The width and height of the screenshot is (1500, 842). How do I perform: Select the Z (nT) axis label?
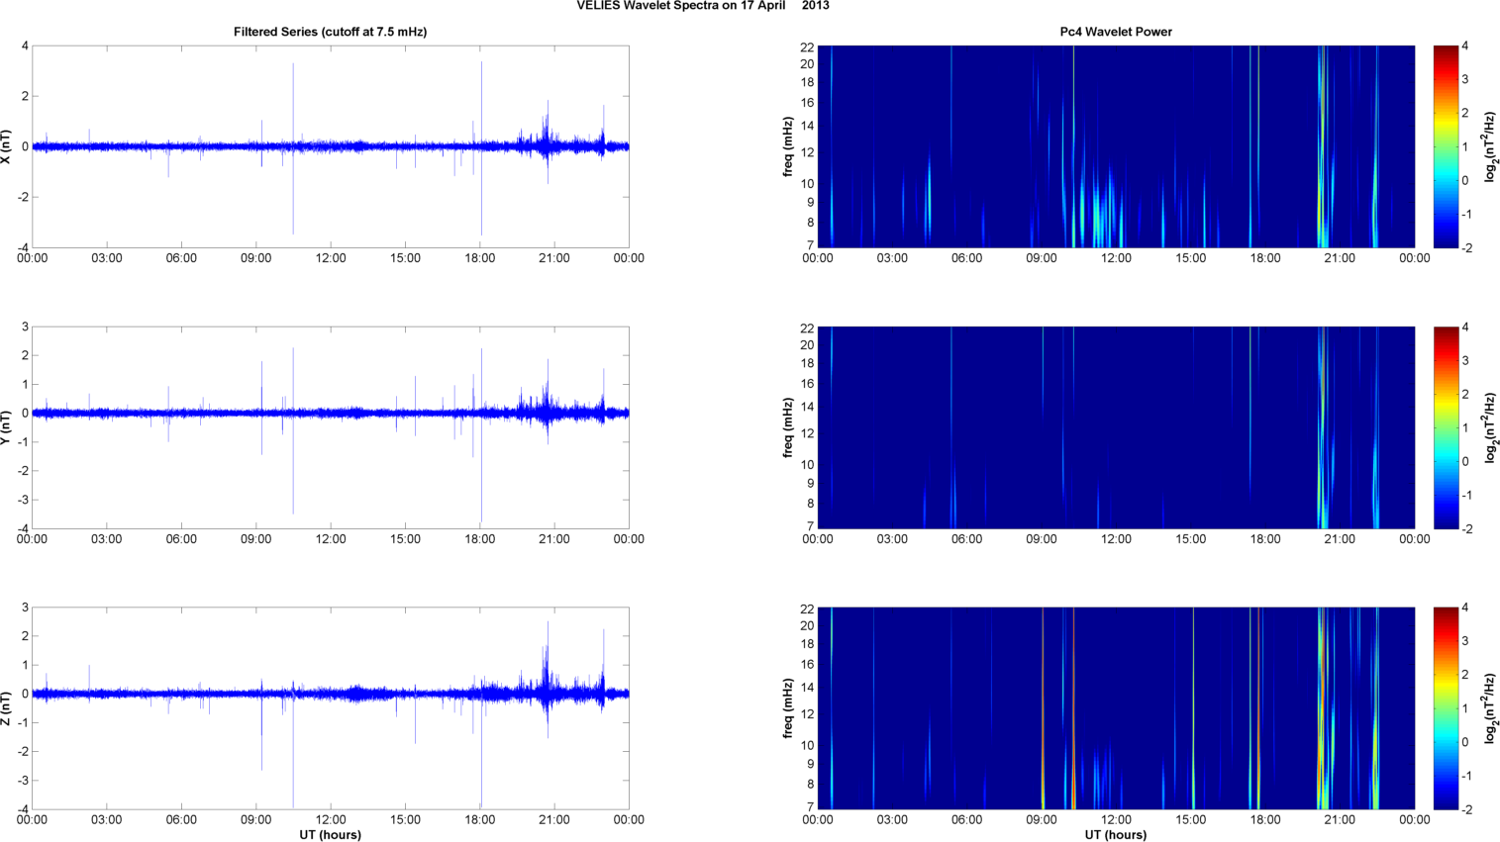[7, 708]
